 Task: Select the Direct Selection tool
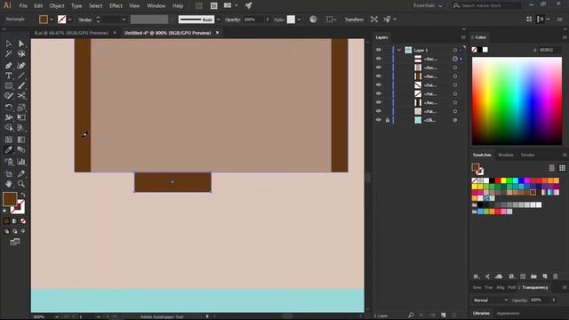click(x=21, y=44)
